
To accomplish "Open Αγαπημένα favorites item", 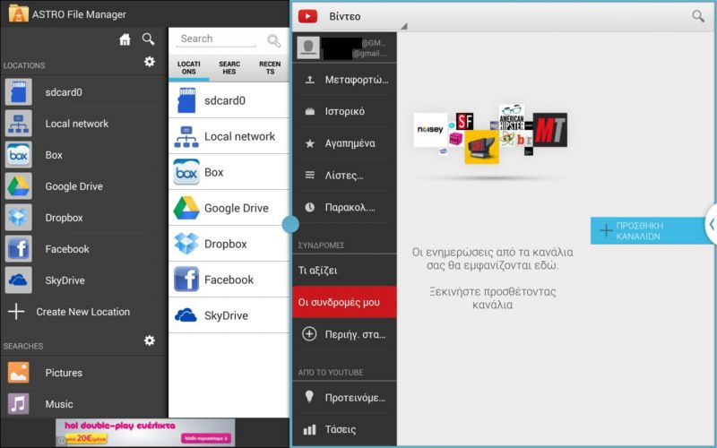I will tap(344, 143).
